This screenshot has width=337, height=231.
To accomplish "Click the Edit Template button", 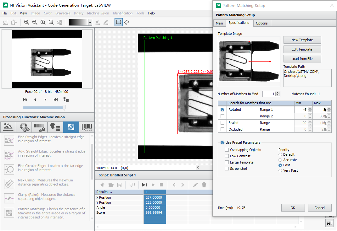I will (302, 49).
